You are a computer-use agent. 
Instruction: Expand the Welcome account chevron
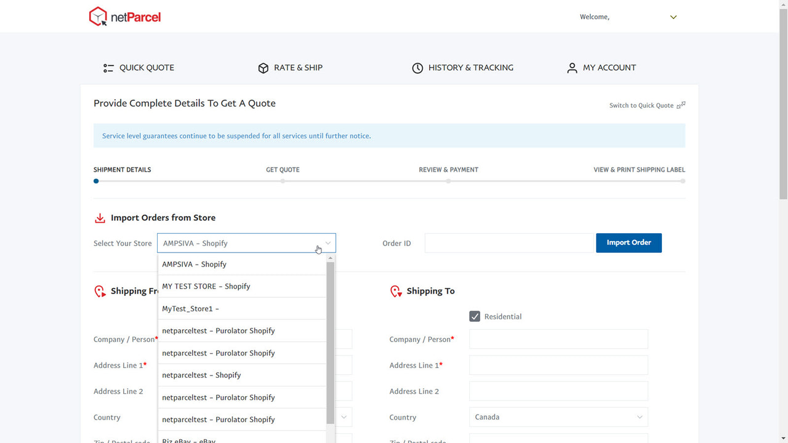[x=673, y=17]
